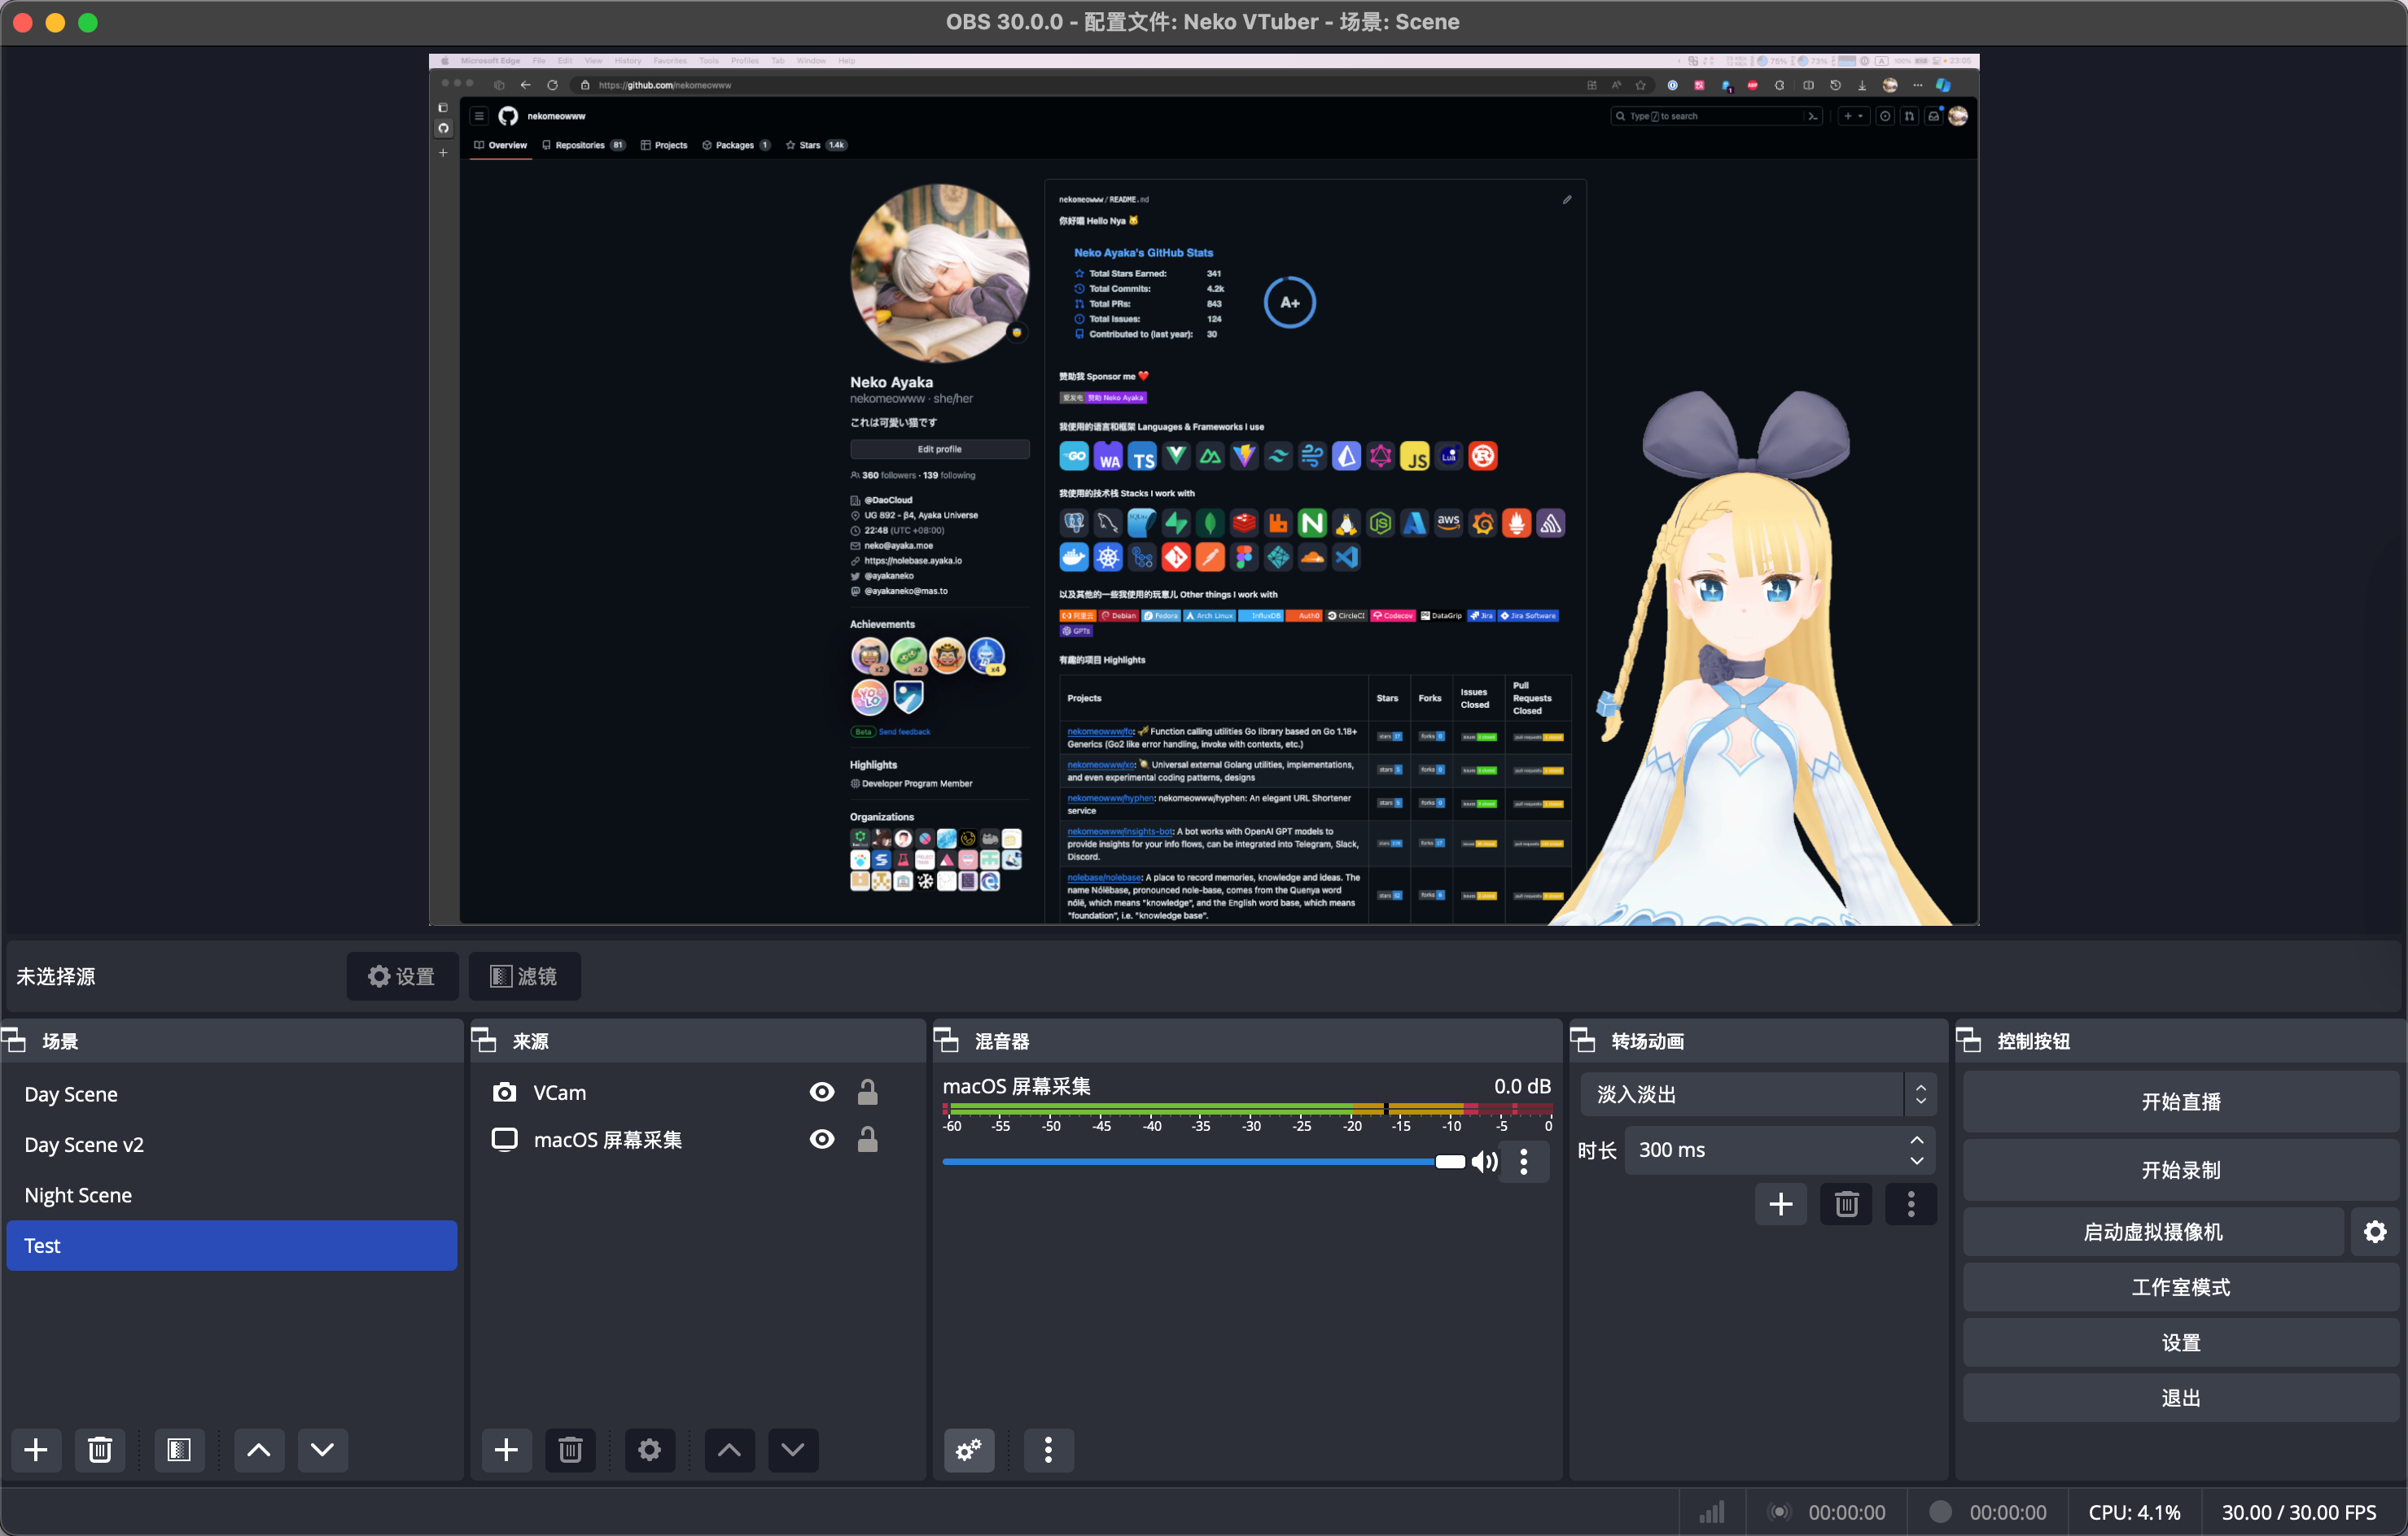Open scene filters icon in Scenes panel

[x=179, y=1450]
